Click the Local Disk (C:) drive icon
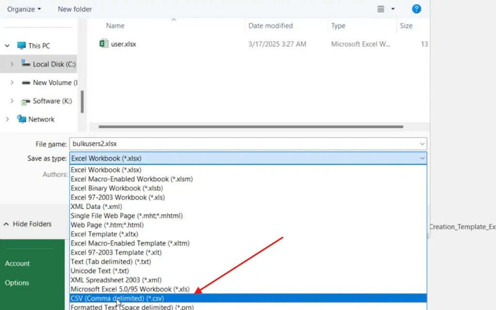Screen dimensions: 496x310 click(26, 64)
